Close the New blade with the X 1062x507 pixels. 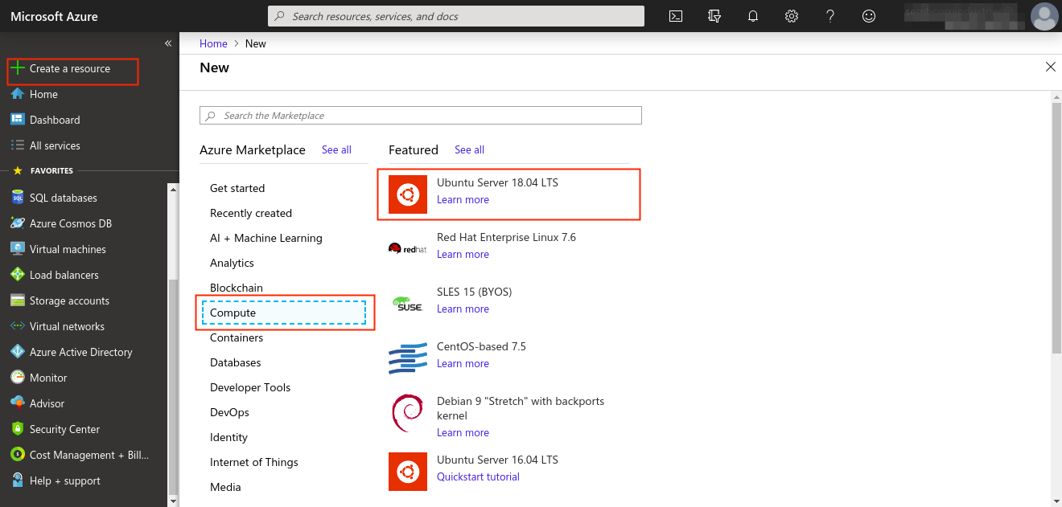[x=1050, y=67]
